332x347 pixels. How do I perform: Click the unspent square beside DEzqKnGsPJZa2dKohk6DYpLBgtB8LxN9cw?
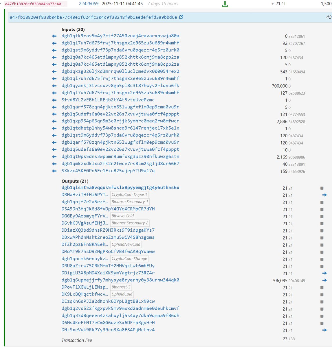(x=321, y=302)
